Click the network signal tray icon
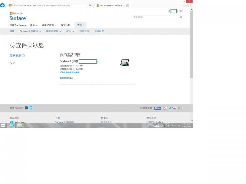This screenshot has height=184, width=246. click(171, 126)
